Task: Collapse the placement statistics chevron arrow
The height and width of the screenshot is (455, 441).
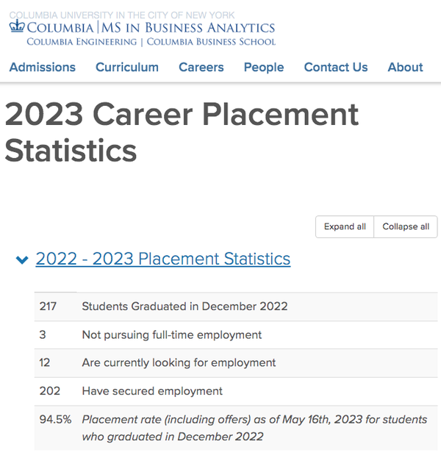Action: tap(22, 260)
